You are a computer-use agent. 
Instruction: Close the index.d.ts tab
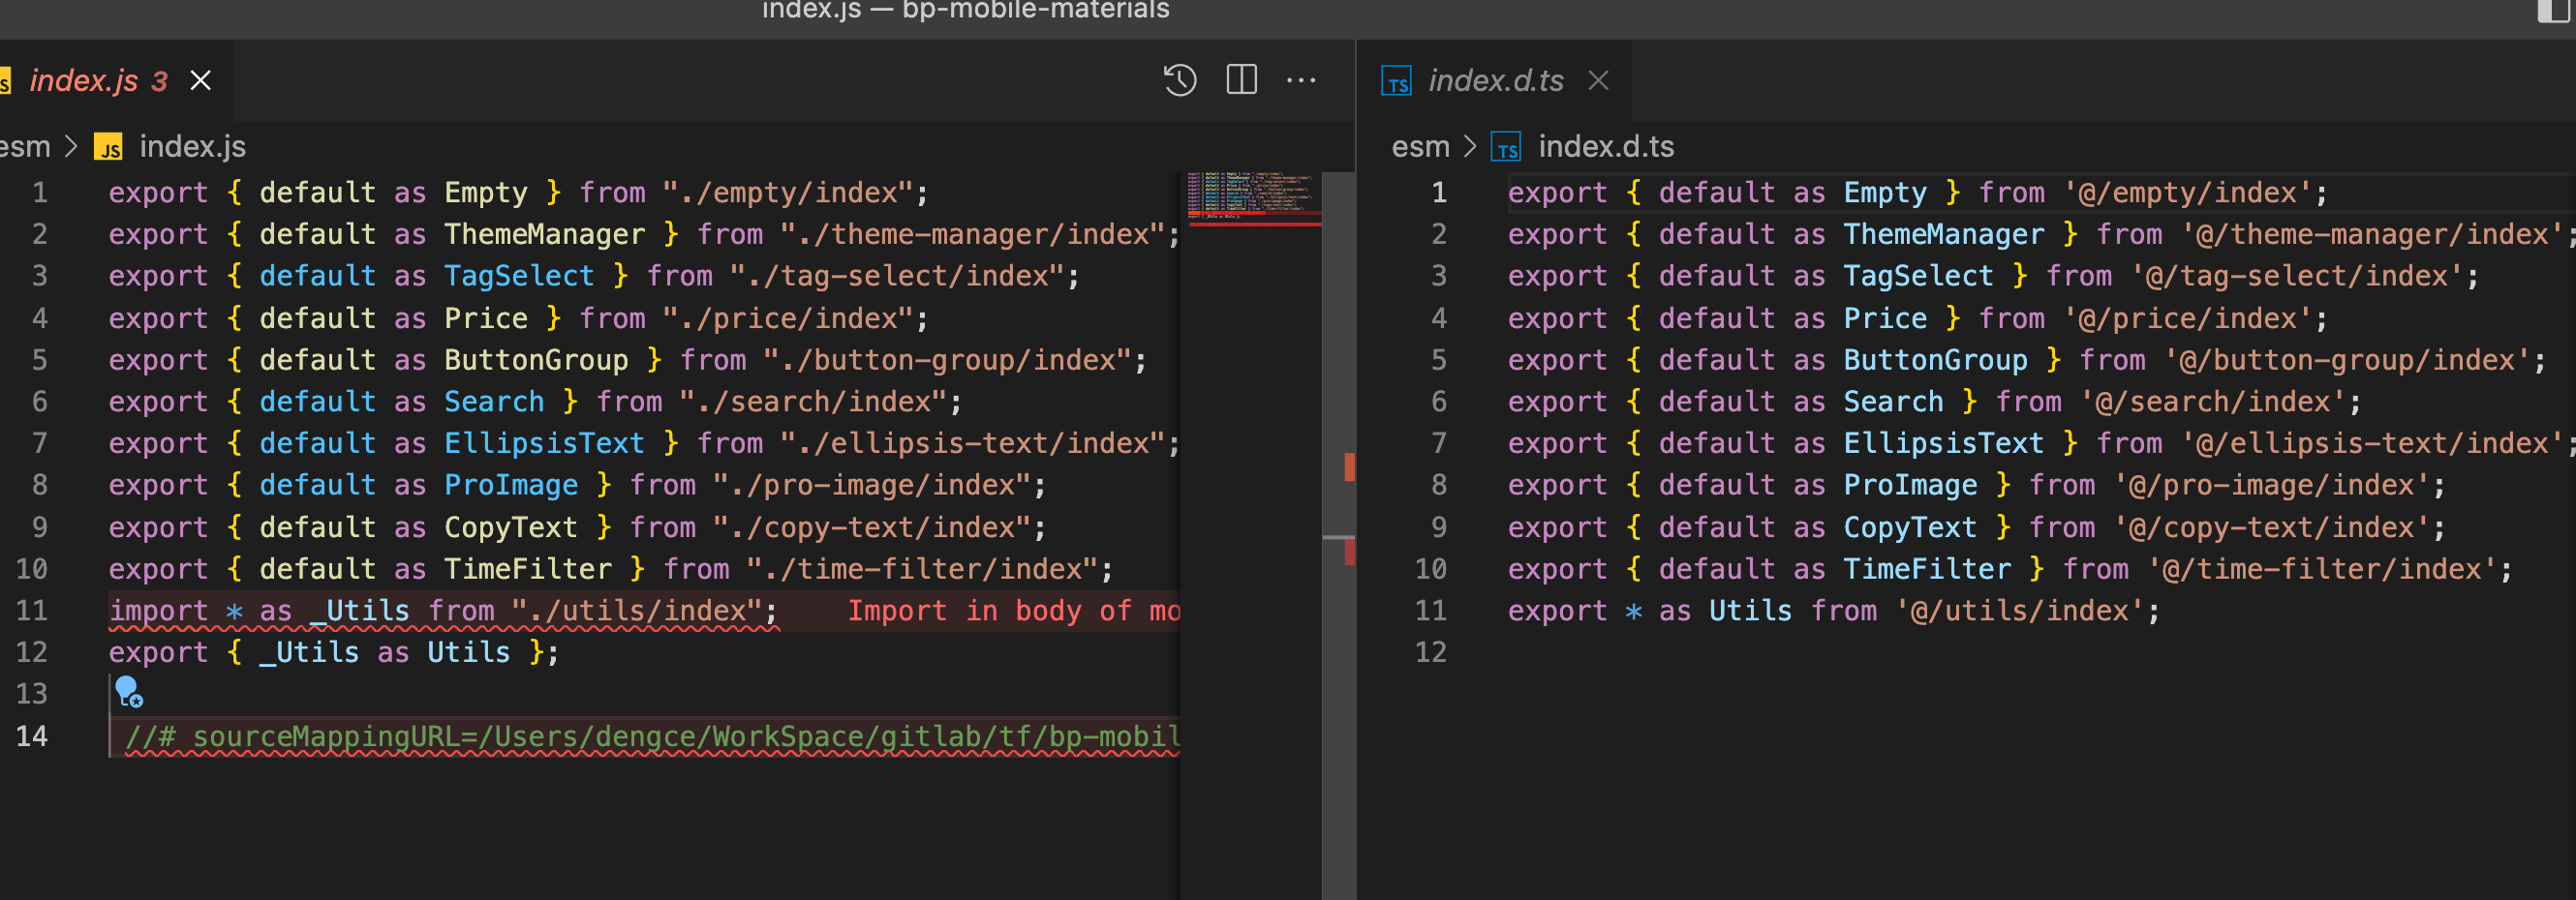coord(1598,82)
